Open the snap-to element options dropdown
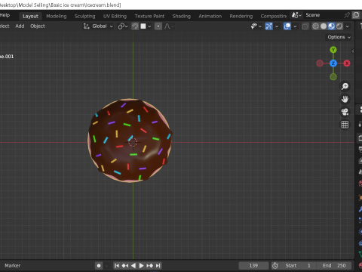This screenshot has height=272, width=362. (146, 26)
